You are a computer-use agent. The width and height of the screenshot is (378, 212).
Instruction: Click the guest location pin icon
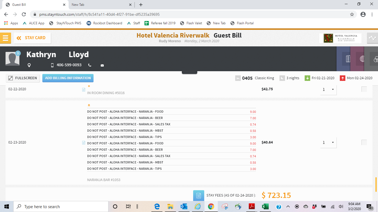click(29, 65)
